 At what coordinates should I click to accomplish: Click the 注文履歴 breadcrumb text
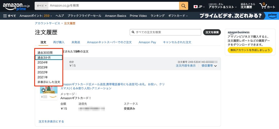tap(69, 23)
